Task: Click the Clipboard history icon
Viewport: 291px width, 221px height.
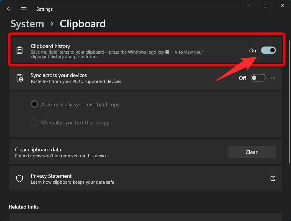Action: point(20,50)
